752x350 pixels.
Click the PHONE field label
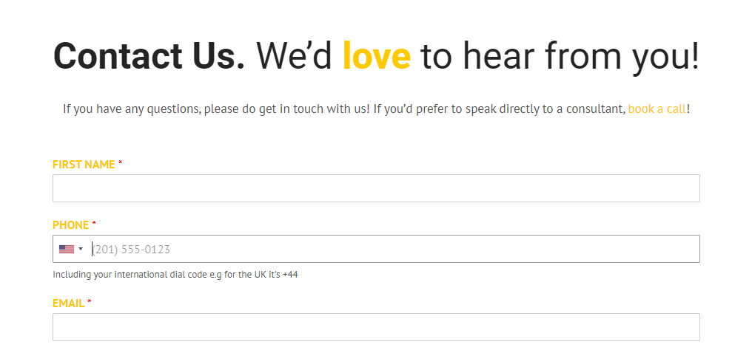(70, 224)
